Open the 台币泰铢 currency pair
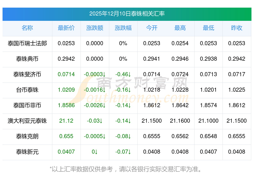254x177 pixels. tap(27, 90)
